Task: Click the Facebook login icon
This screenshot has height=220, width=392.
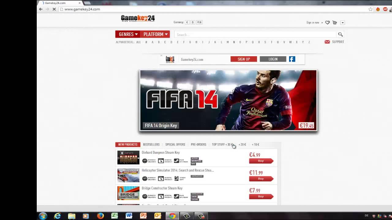Action: point(292,59)
